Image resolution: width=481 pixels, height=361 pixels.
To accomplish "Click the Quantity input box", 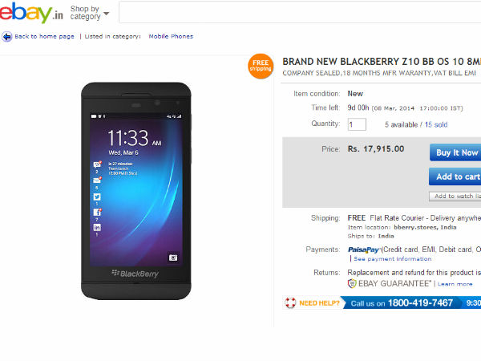I will click(357, 124).
